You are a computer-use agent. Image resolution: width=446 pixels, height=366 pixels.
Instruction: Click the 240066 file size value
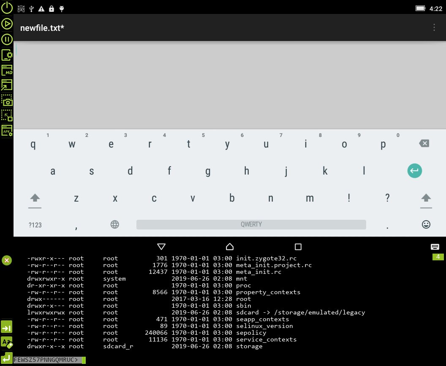click(x=156, y=333)
